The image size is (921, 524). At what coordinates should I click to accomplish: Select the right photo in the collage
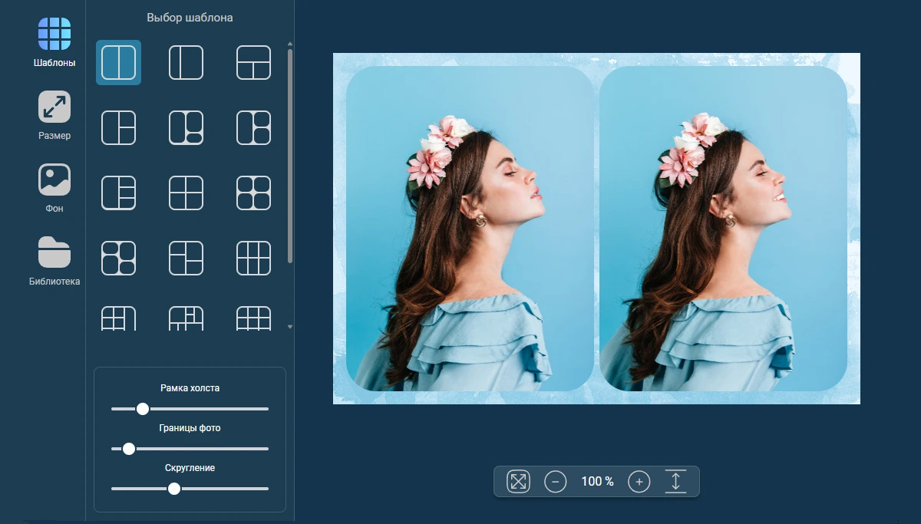tap(723, 229)
